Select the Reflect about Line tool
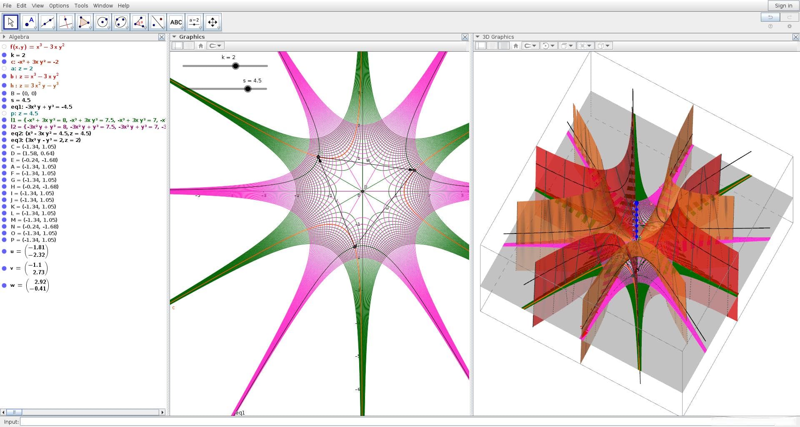 click(157, 22)
